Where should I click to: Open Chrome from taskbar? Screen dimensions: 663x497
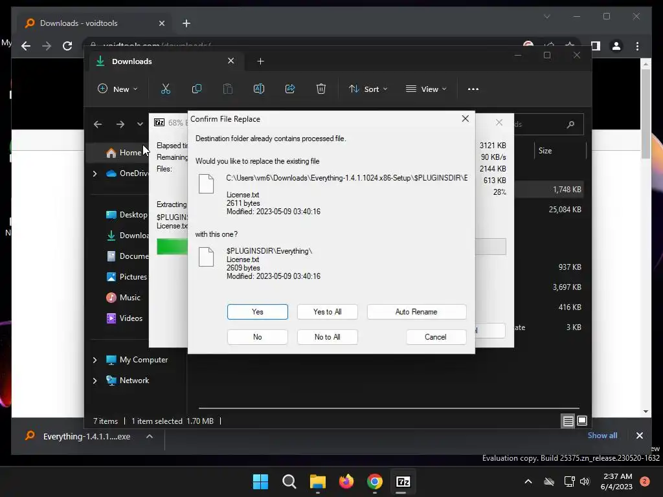(375, 481)
